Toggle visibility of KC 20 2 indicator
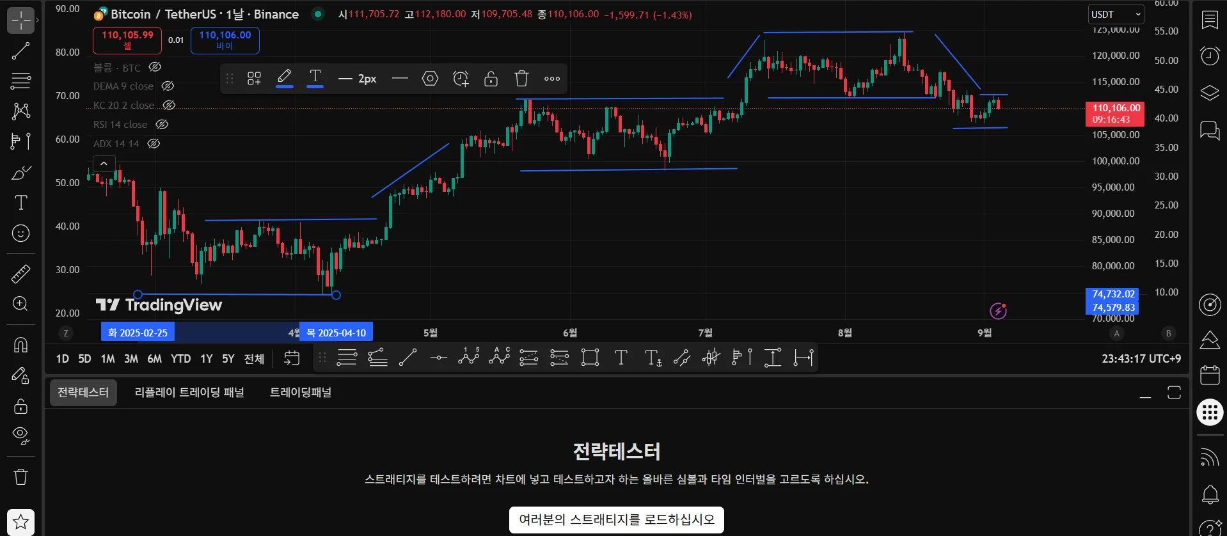 (x=169, y=106)
